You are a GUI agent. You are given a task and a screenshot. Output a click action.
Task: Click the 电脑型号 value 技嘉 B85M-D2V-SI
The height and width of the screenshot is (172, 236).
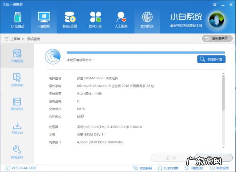tap(97, 78)
